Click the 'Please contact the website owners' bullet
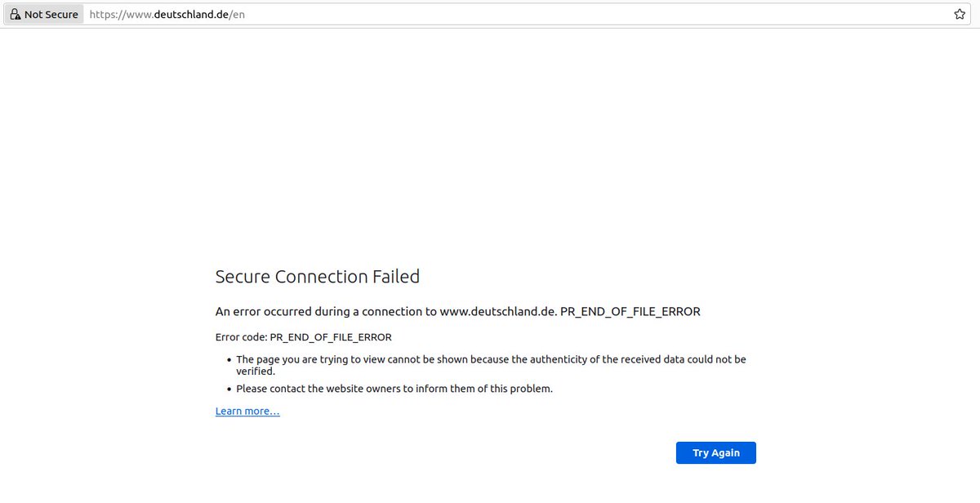This screenshot has height=503, width=980. point(394,389)
